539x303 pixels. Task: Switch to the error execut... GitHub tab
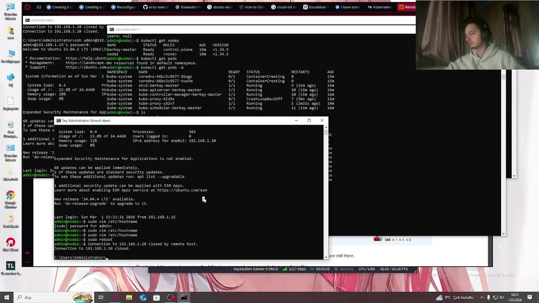pos(155,7)
